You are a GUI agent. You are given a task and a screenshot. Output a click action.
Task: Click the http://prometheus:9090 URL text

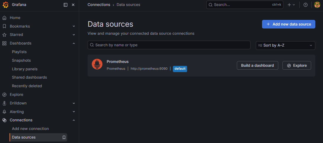click(x=149, y=69)
